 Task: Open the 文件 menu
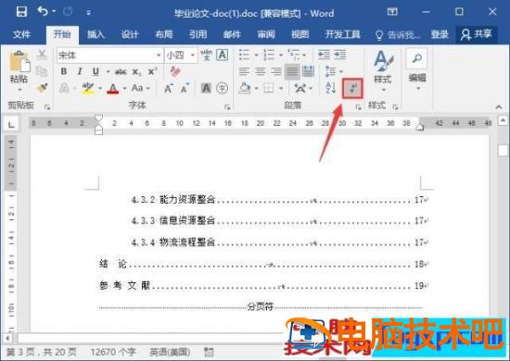[x=21, y=34]
